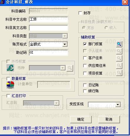Viewport: 130px width, 136px height.
Task: Click the magnifier icon beside 个人往来
Action: tap(119, 51)
